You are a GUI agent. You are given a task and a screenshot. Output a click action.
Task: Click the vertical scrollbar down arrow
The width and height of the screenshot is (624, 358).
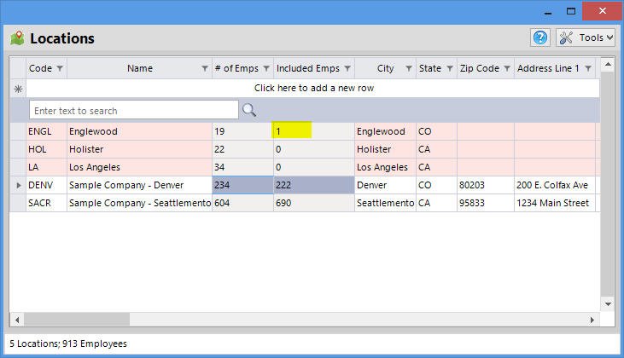coord(608,304)
